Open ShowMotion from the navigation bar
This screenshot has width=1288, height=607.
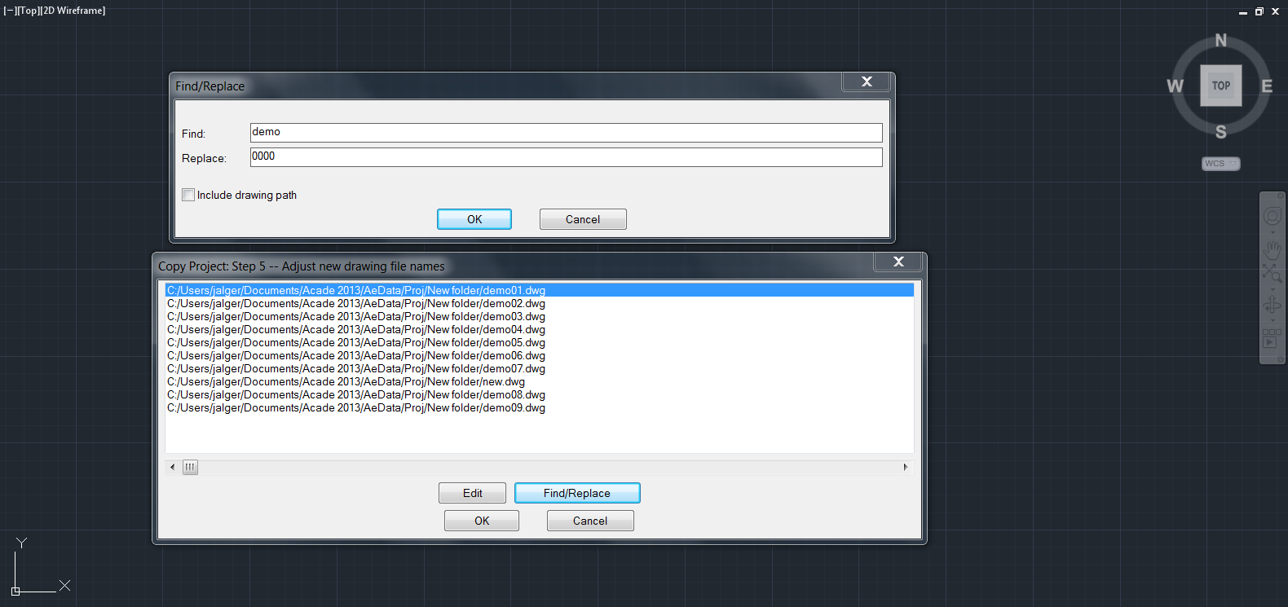1273,338
